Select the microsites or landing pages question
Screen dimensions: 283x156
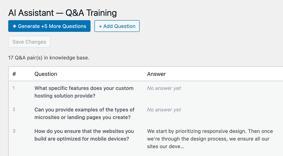[84, 114]
